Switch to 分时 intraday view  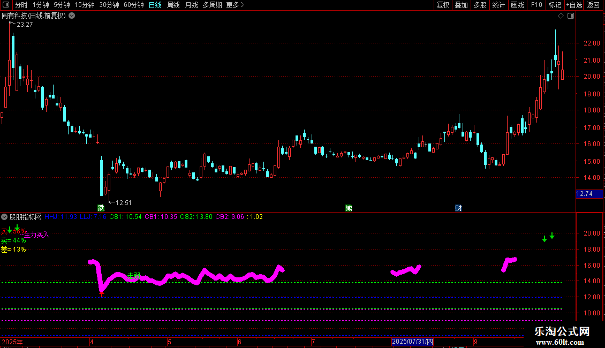[x=21, y=5]
